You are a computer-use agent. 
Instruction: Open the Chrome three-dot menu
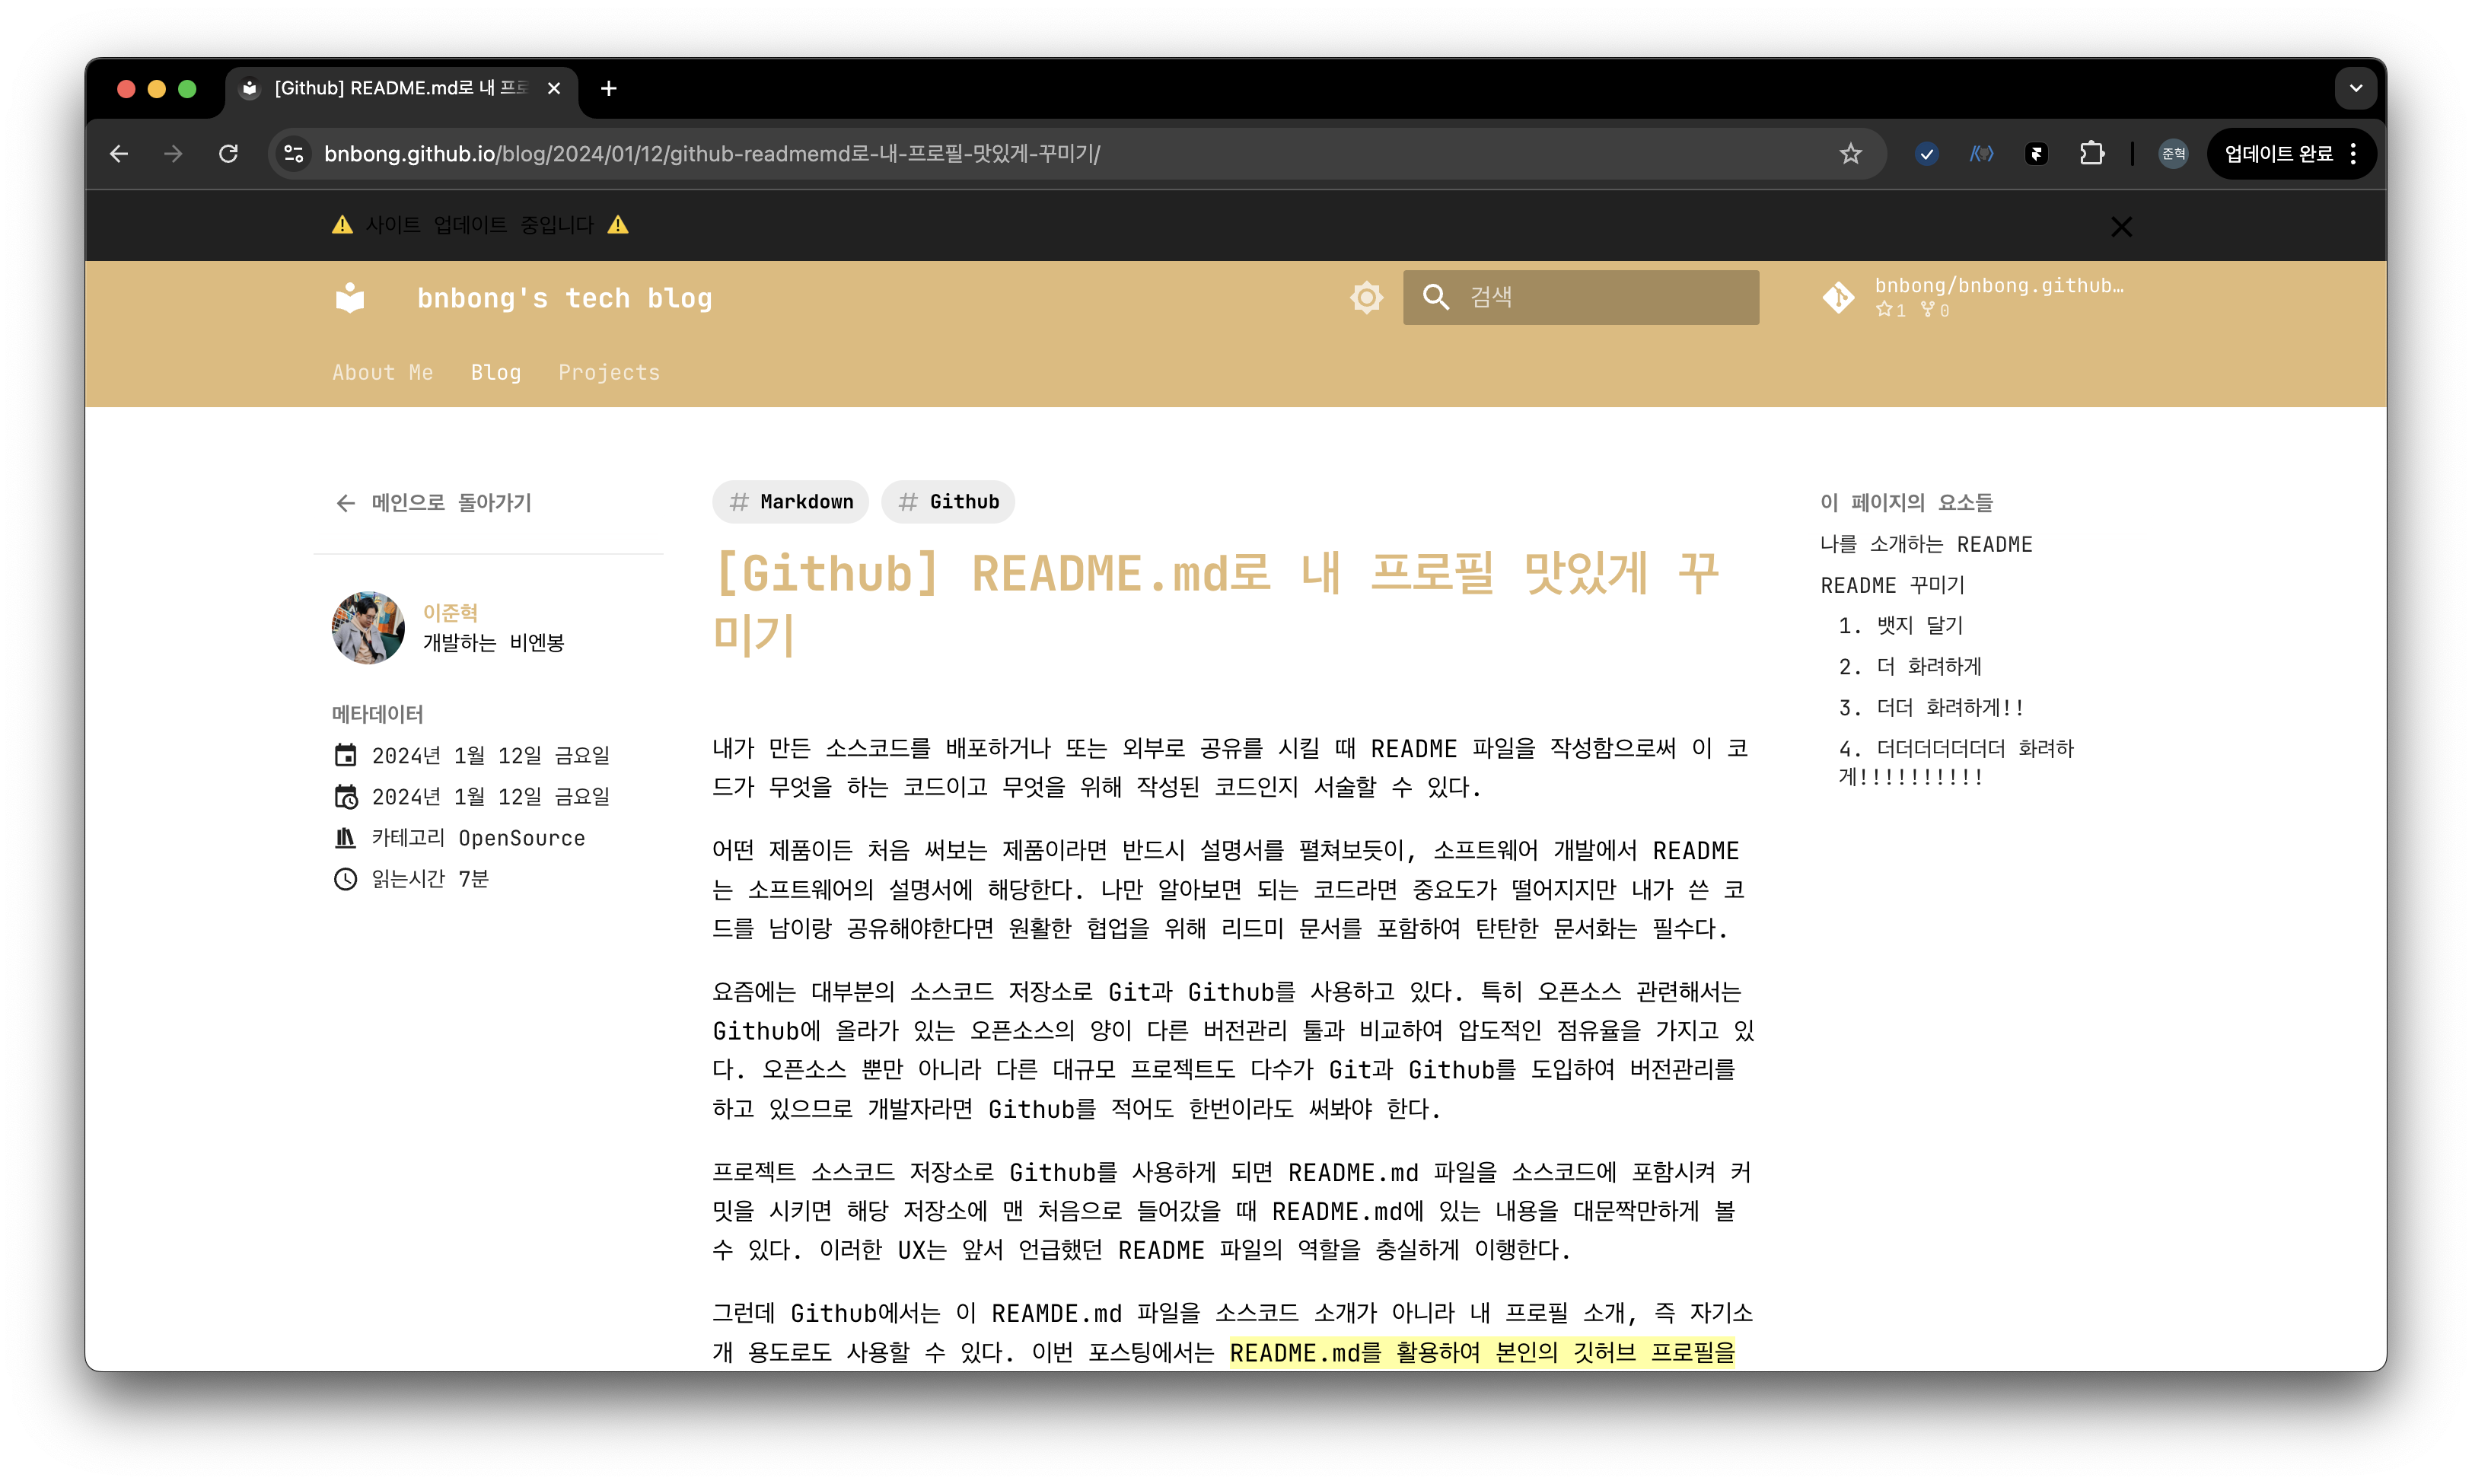pos(2353,154)
